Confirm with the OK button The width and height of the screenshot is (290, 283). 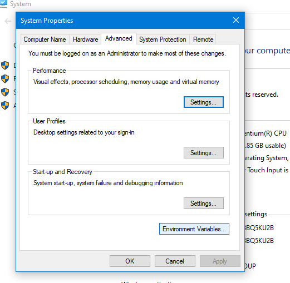(130, 261)
